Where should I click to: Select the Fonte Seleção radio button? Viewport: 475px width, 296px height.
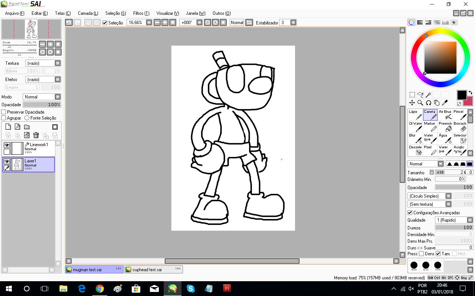click(27, 118)
